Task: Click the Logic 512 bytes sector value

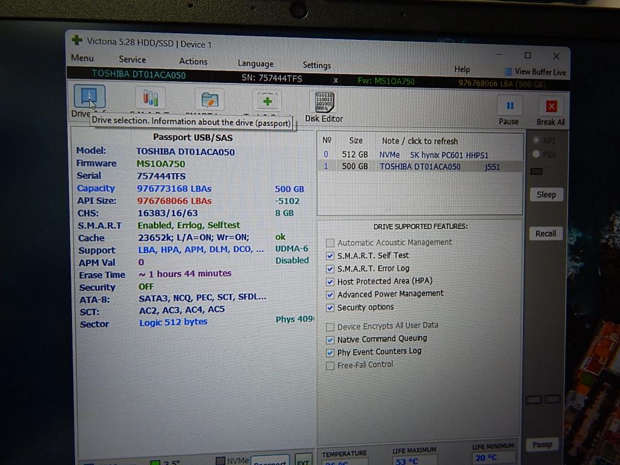Action: point(173,322)
